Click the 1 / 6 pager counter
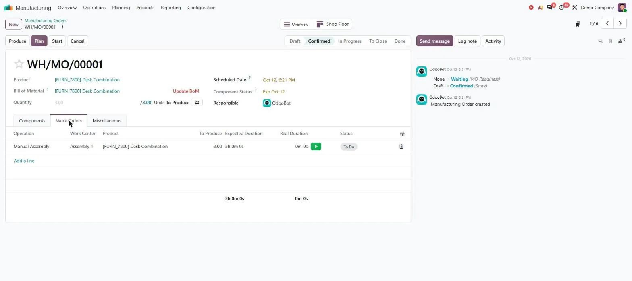632x281 pixels. click(x=594, y=24)
